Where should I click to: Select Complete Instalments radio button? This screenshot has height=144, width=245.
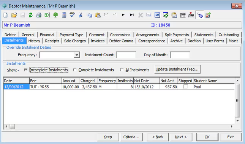point(75,70)
